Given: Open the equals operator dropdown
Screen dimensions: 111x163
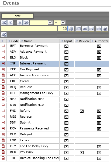Looking at the screenshot, I should coord(63,23).
